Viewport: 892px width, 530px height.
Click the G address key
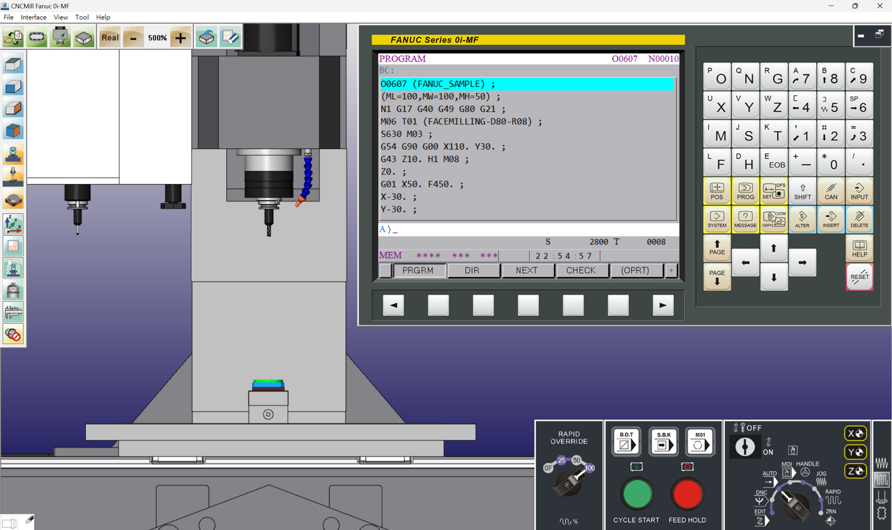(x=774, y=76)
